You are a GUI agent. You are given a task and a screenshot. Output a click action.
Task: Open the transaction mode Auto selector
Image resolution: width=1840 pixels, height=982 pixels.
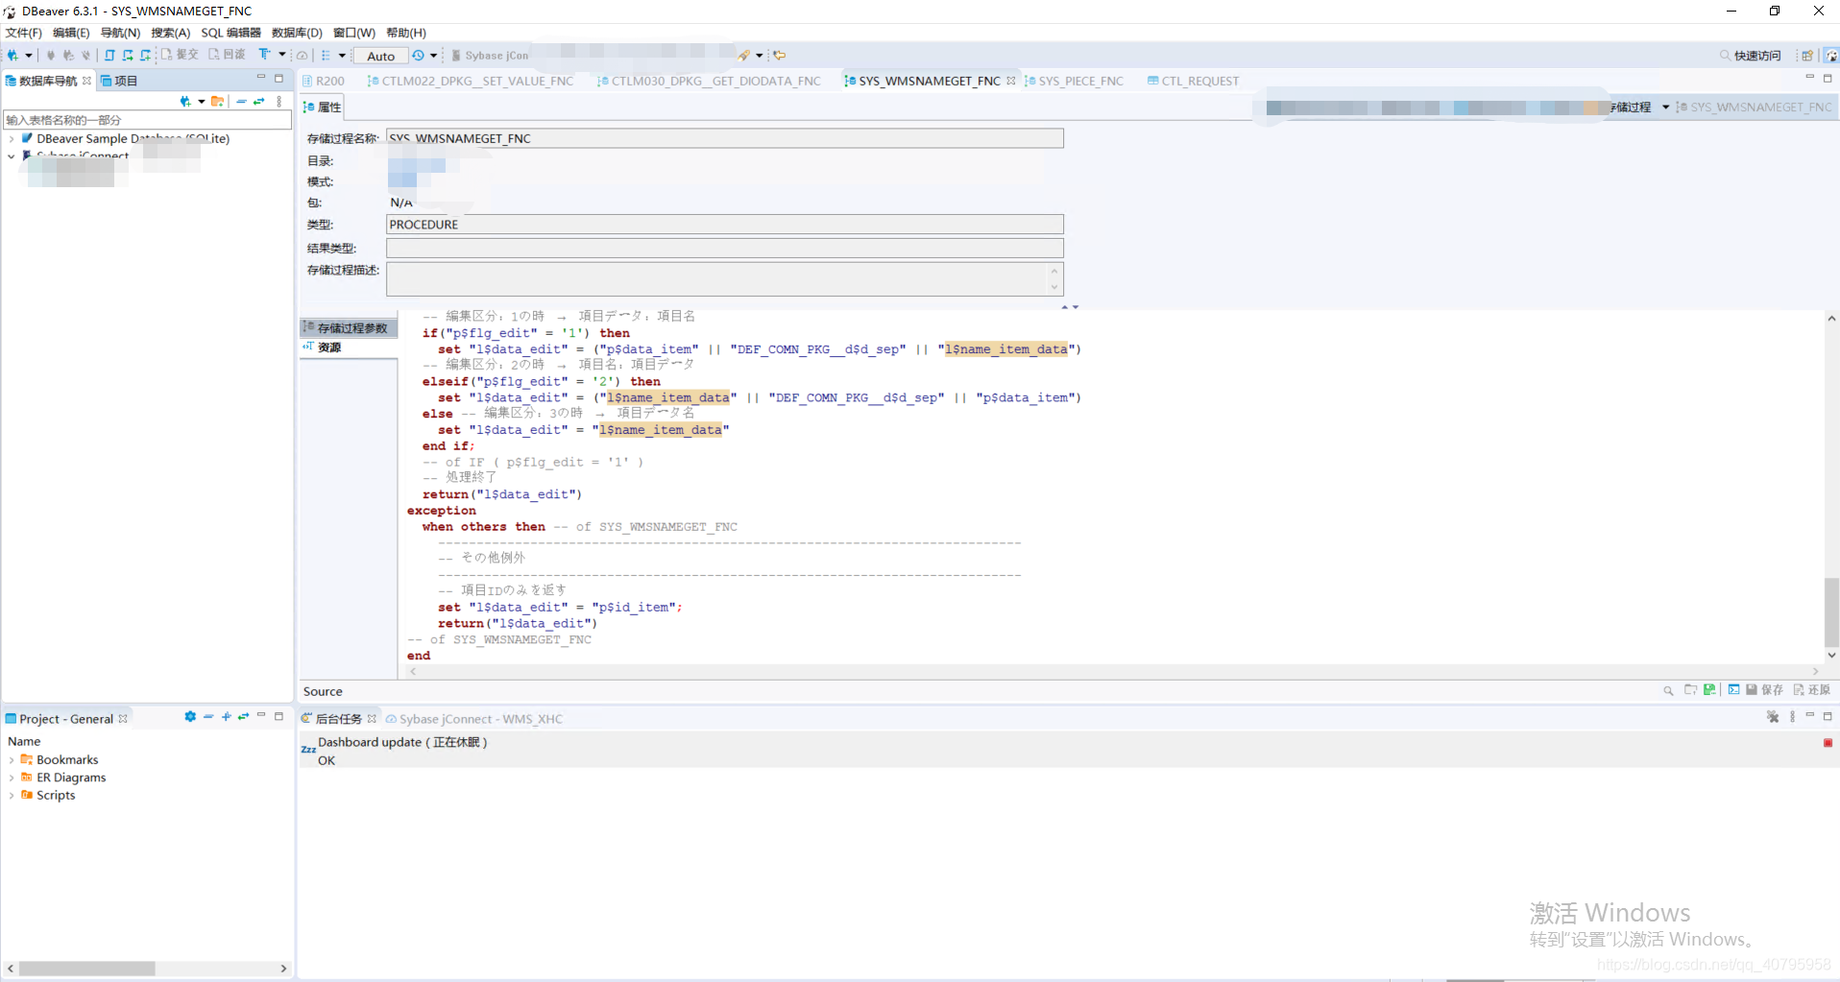[380, 56]
